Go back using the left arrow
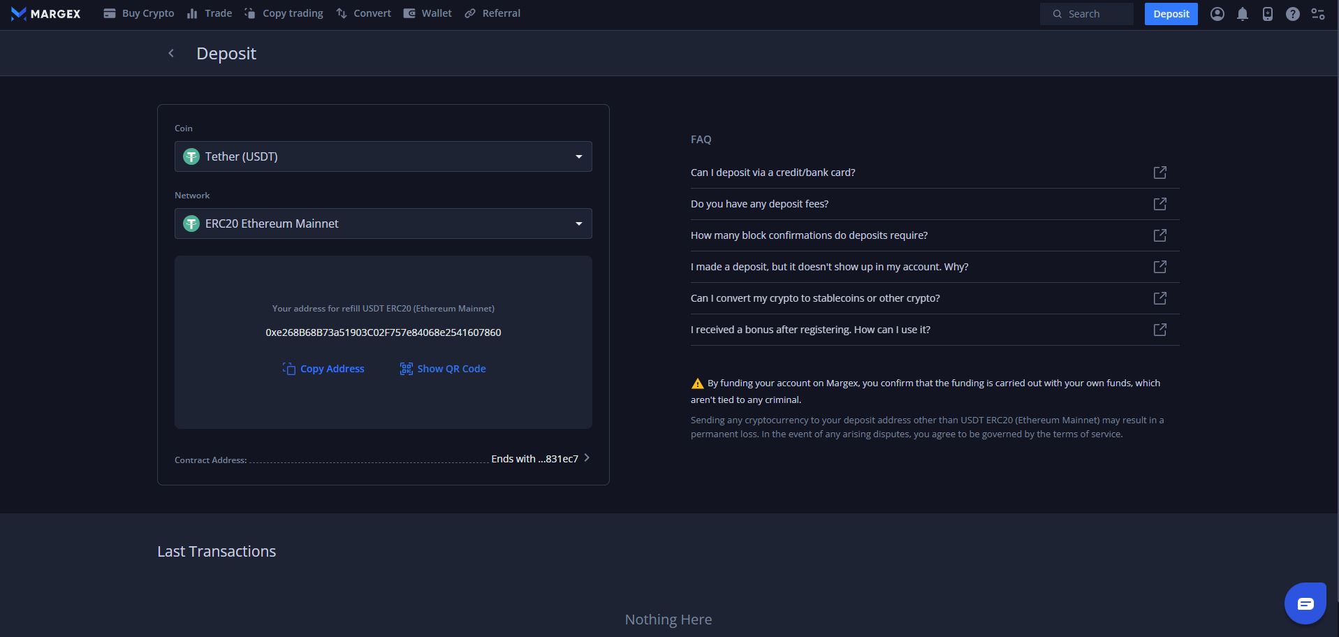Viewport: 1339px width, 637px height. tap(171, 53)
